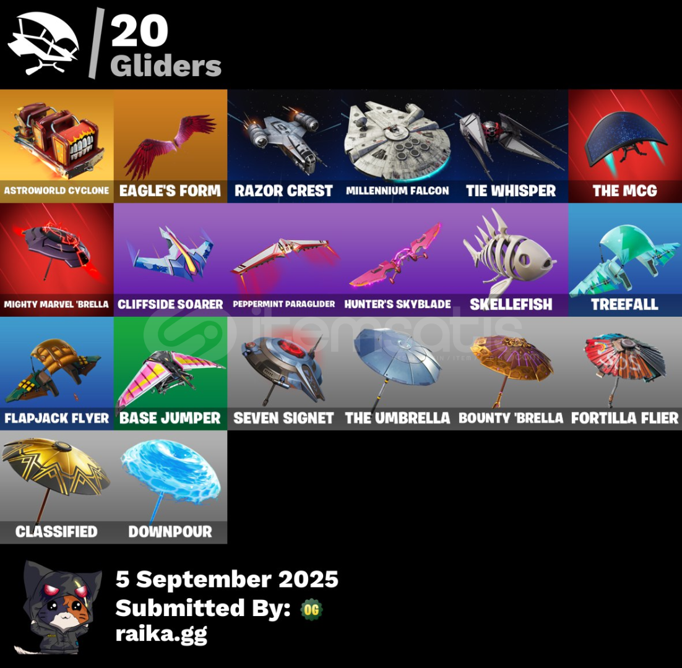Image resolution: width=682 pixels, height=668 pixels.
Task: Choose the Flapjack Flyer glider
Action: pos(56,374)
